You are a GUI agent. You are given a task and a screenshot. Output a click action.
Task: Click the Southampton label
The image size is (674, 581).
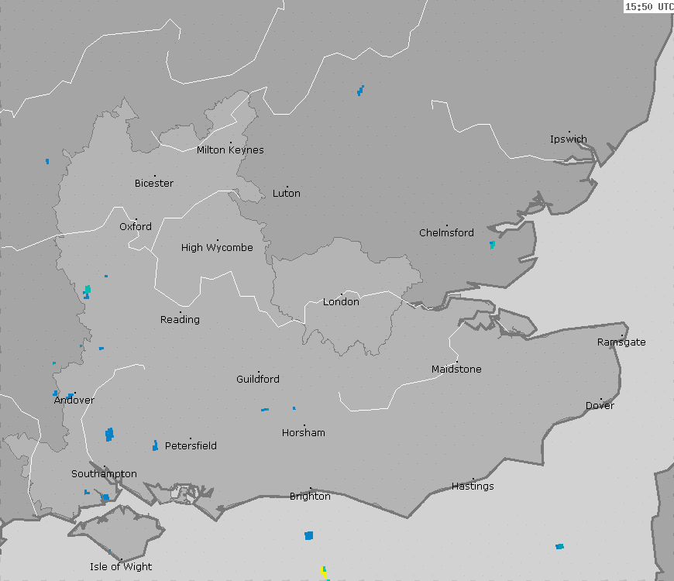tap(104, 474)
